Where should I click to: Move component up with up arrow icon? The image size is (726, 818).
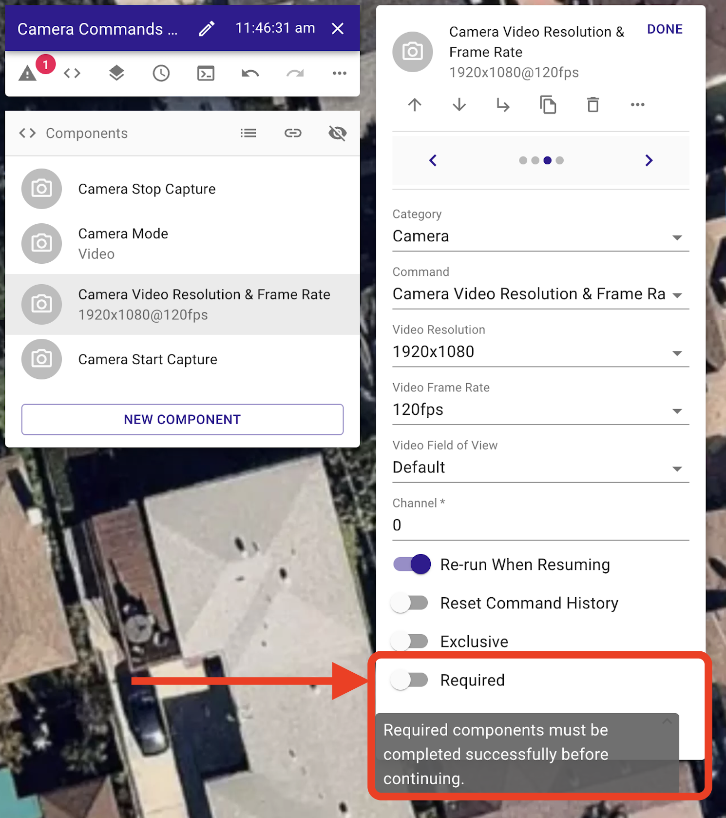pos(415,105)
